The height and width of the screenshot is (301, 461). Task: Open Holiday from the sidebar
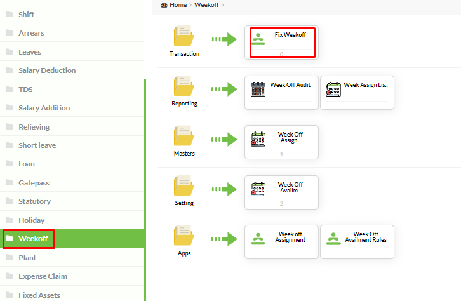pos(72,220)
